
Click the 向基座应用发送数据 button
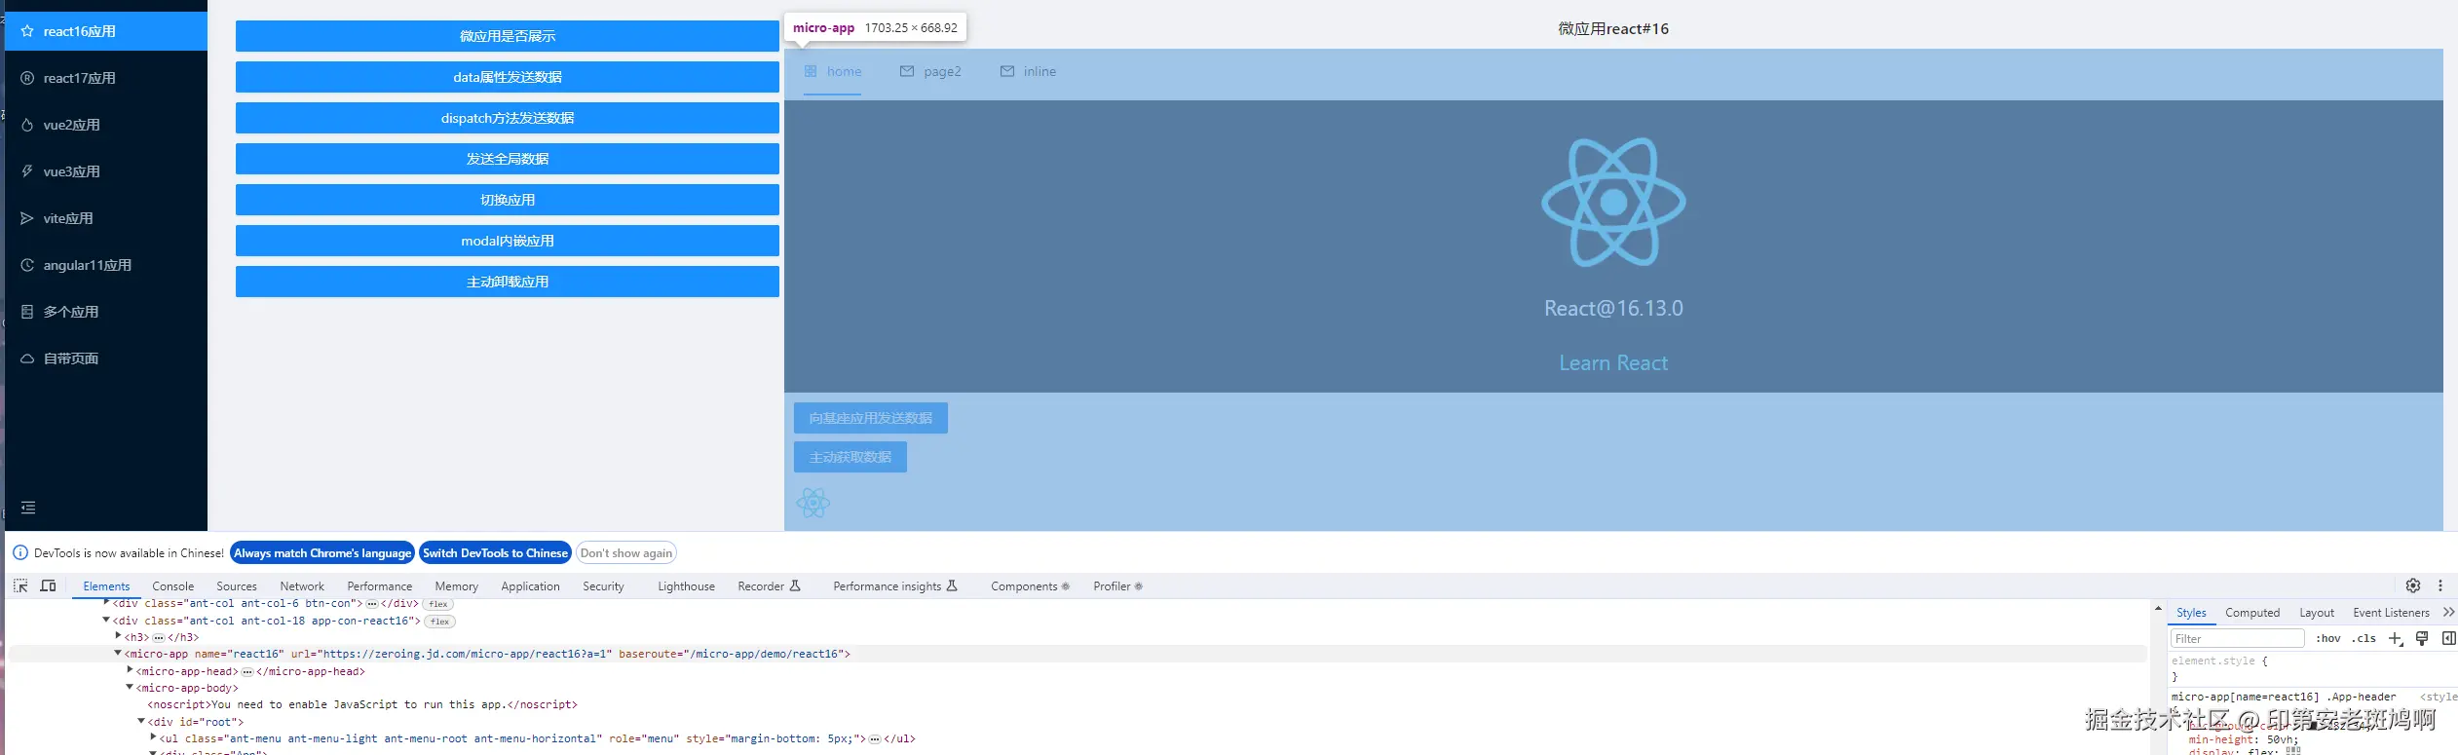[871, 418]
